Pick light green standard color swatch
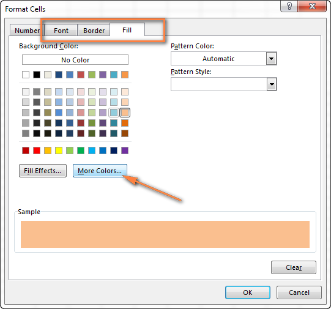The height and width of the screenshot is (309, 331). [70, 151]
